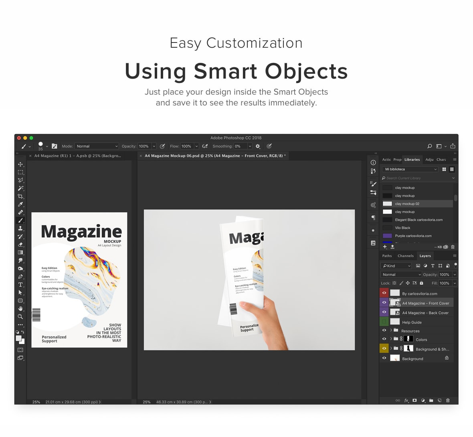The width and height of the screenshot is (473, 437).
Task: Toggle lock all on the layer
Action: click(421, 283)
